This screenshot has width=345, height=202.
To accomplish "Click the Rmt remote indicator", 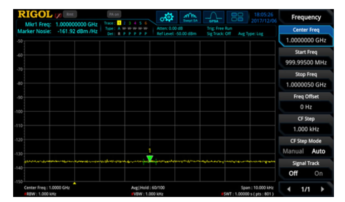I will (x=70, y=14).
